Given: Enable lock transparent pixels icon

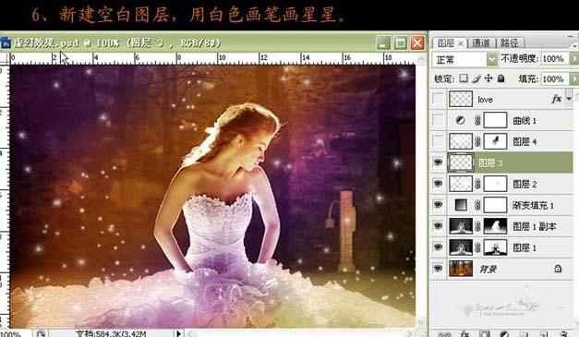Looking at the screenshot, I should [x=464, y=78].
